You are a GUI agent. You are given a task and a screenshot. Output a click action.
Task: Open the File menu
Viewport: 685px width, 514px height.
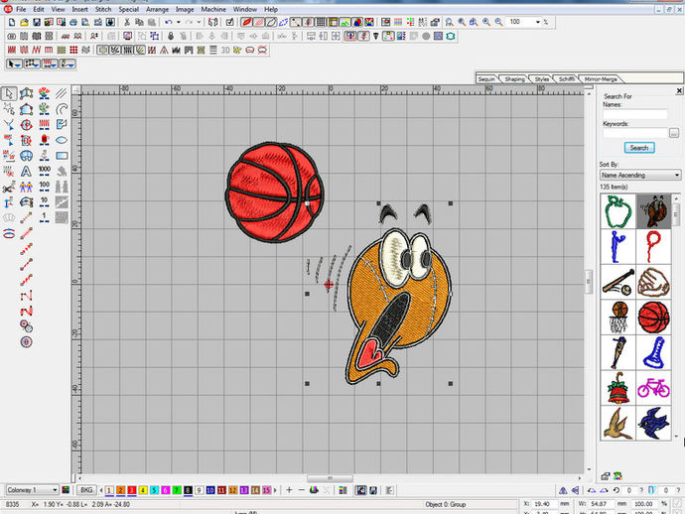point(21,9)
